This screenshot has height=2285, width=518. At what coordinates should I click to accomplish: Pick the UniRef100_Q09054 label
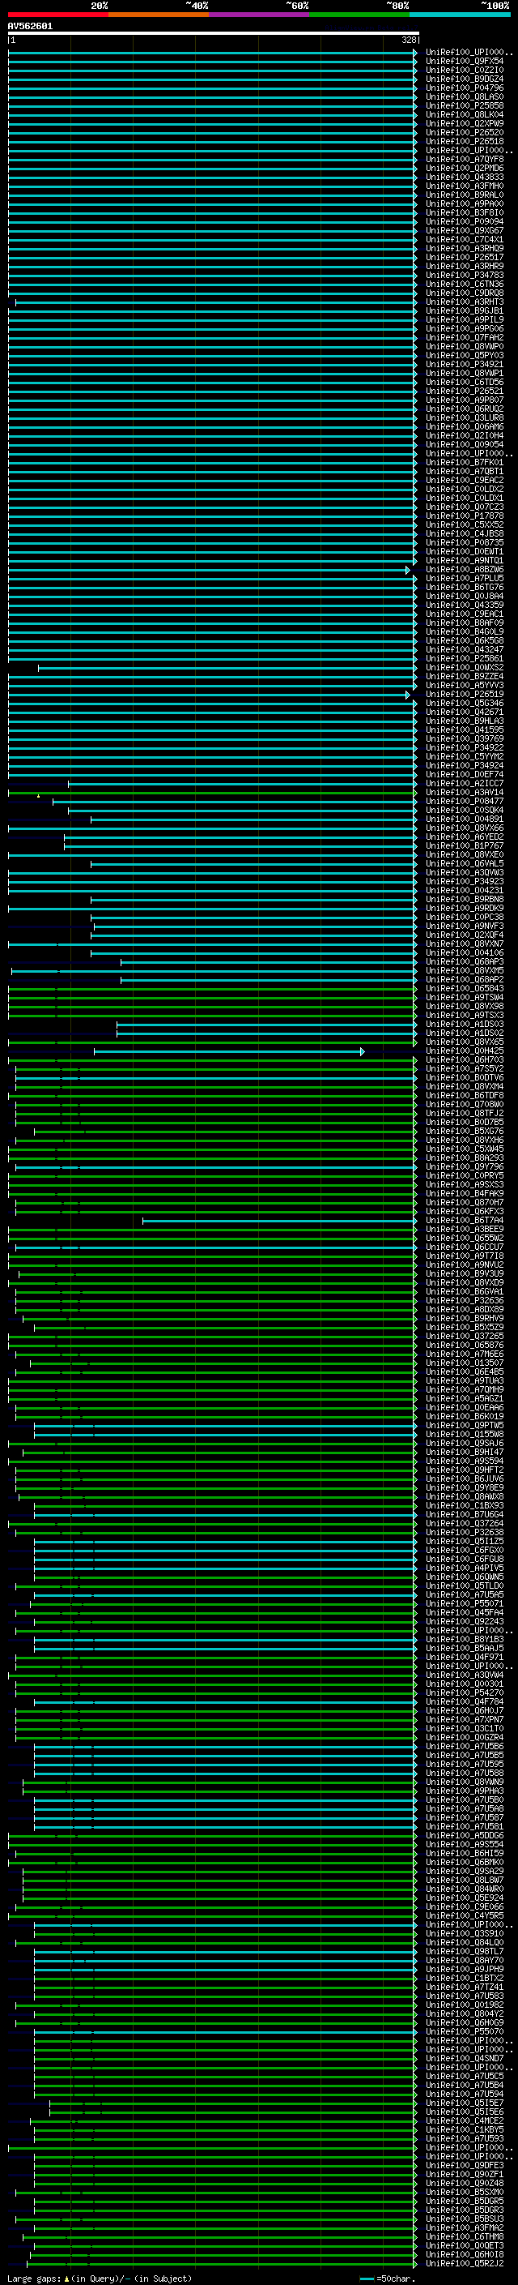point(465,445)
